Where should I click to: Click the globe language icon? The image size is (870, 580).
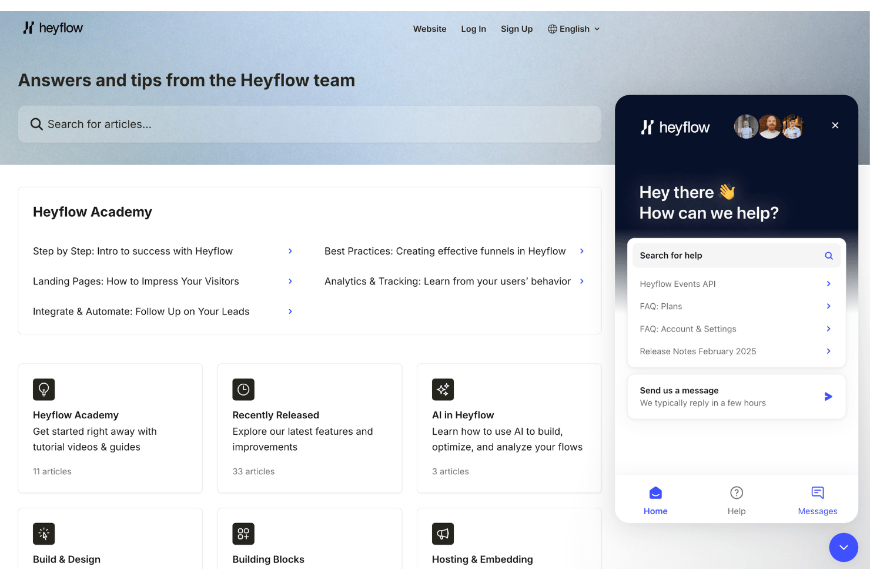pyautogui.click(x=552, y=29)
